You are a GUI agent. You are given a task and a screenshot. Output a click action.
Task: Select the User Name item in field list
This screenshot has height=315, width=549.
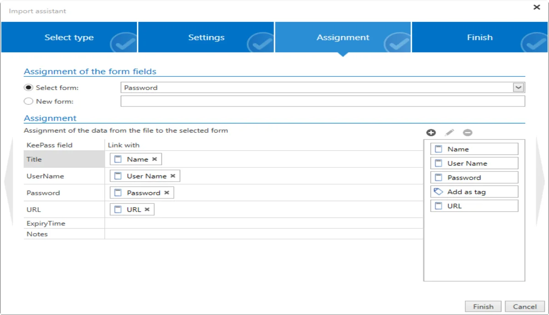click(x=474, y=163)
